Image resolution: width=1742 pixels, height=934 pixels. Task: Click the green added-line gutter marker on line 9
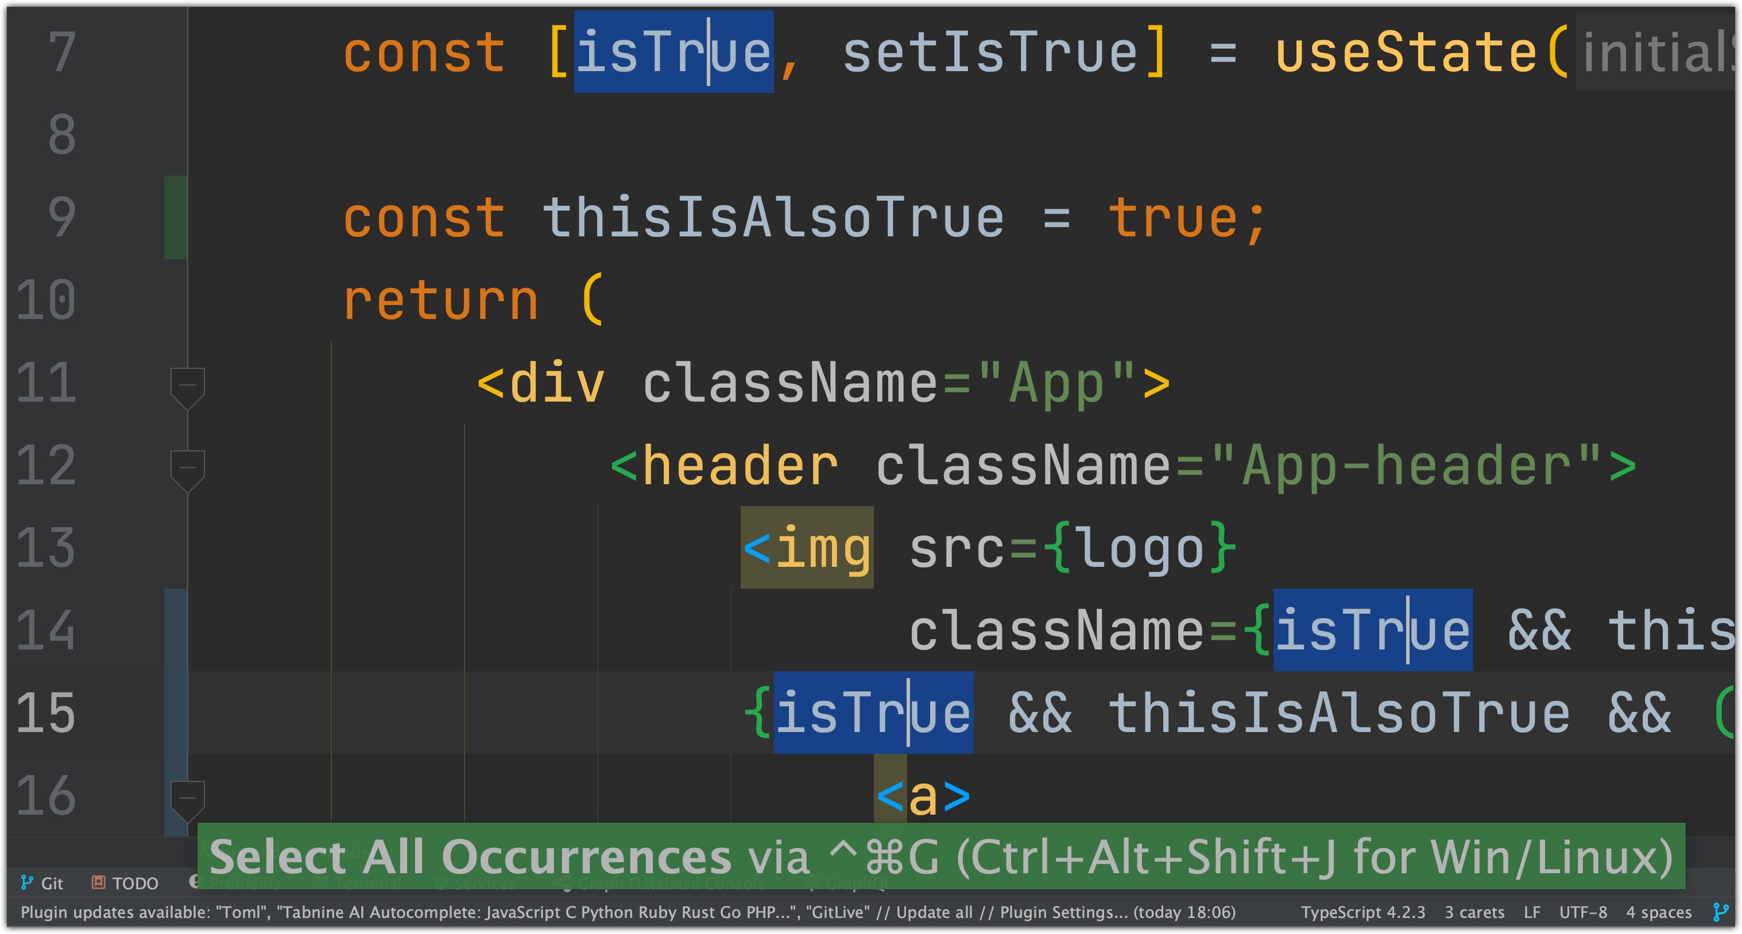pos(175,217)
